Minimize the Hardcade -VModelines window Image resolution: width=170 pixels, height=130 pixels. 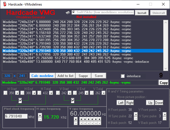138,4
